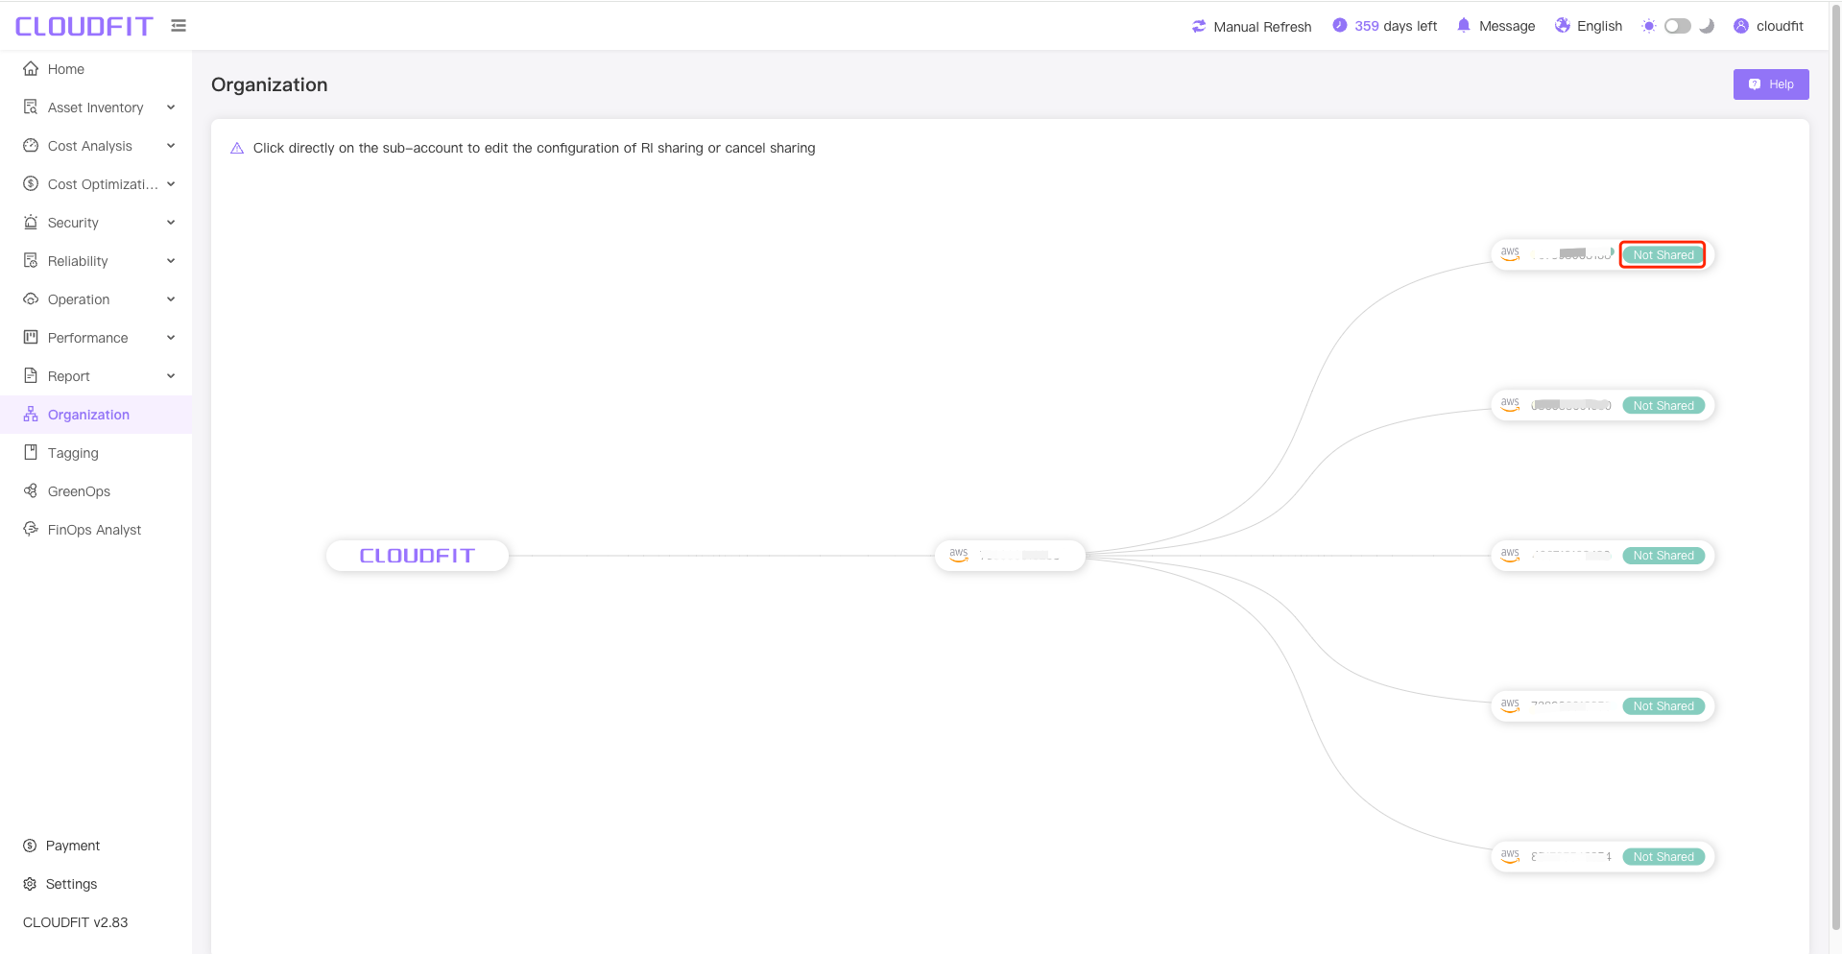This screenshot has width=1842, height=954.
Task: Click the Manual Refresh icon
Action: tap(1199, 26)
